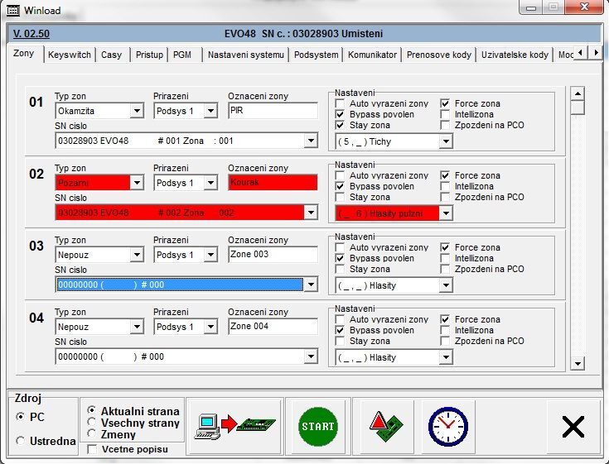Click the Oznaceni zony field containing PIR
The image size is (609, 464).
[272, 111]
